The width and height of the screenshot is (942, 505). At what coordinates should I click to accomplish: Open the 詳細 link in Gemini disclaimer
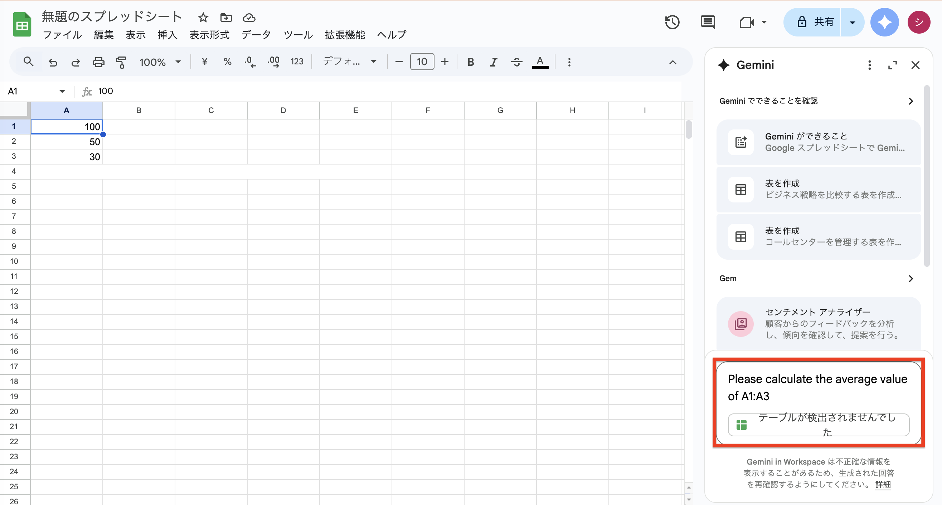pyautogui.click(x=883, y=485)
